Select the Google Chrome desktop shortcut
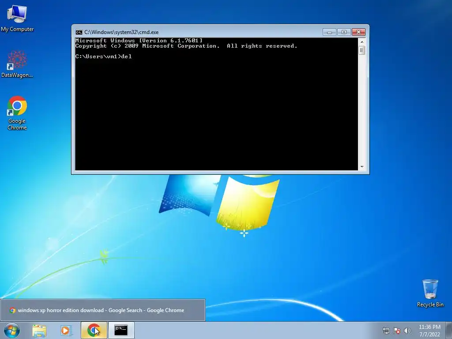Screen dimensions: 452x339 click(17, 113)
